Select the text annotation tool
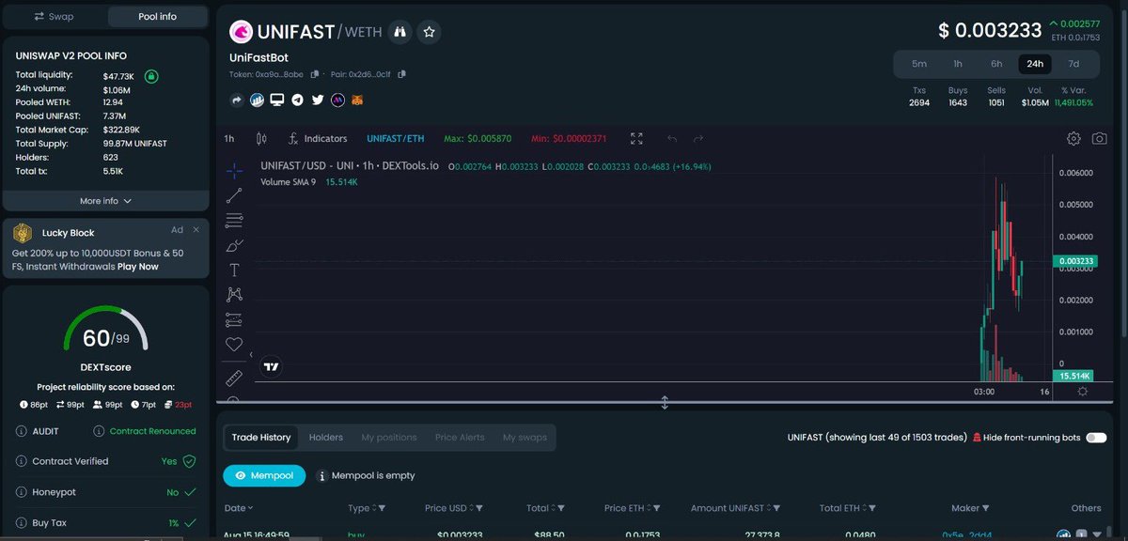The image size is (1128, 541). 235,270
